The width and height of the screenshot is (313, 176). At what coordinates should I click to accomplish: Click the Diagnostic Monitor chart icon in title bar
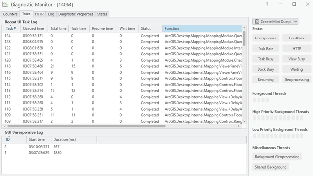pos(5,4)
